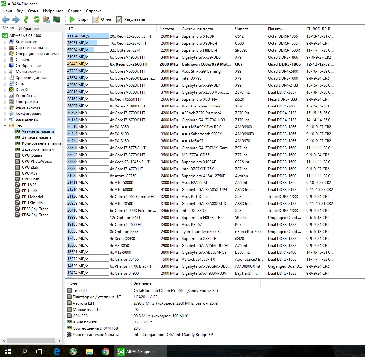Sort by the Системная плата column header
This screenshot has width=365, height=357.
[206, 29]
